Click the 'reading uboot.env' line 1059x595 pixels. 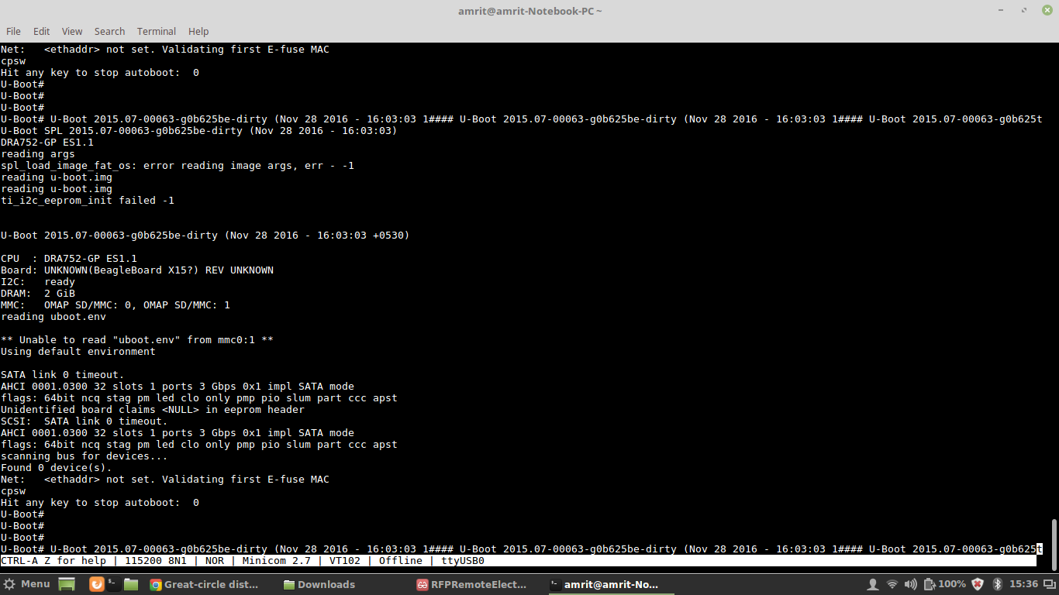click(x=53, y=317)
